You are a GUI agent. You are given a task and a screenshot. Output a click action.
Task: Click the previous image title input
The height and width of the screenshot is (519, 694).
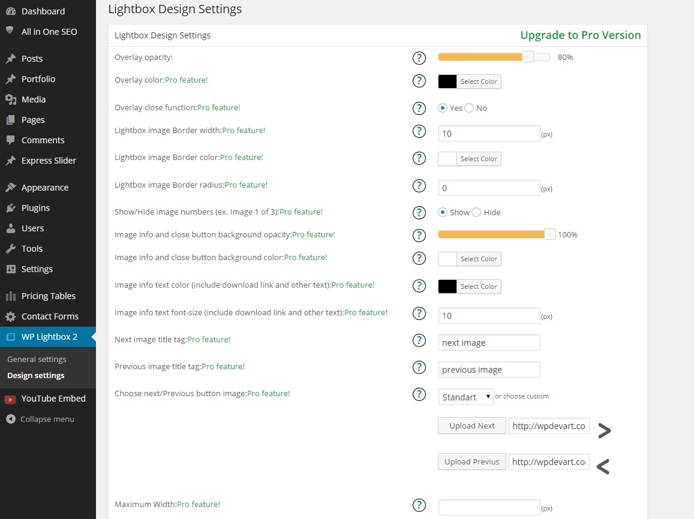point(489,370)
